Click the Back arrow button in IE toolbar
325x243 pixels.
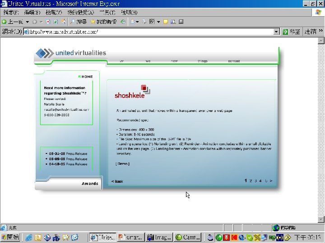pos(13,22)
